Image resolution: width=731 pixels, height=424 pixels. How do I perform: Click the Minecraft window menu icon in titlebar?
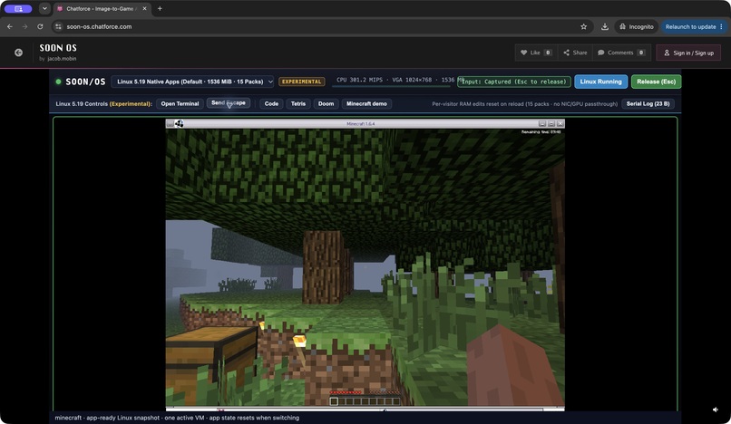171,123
